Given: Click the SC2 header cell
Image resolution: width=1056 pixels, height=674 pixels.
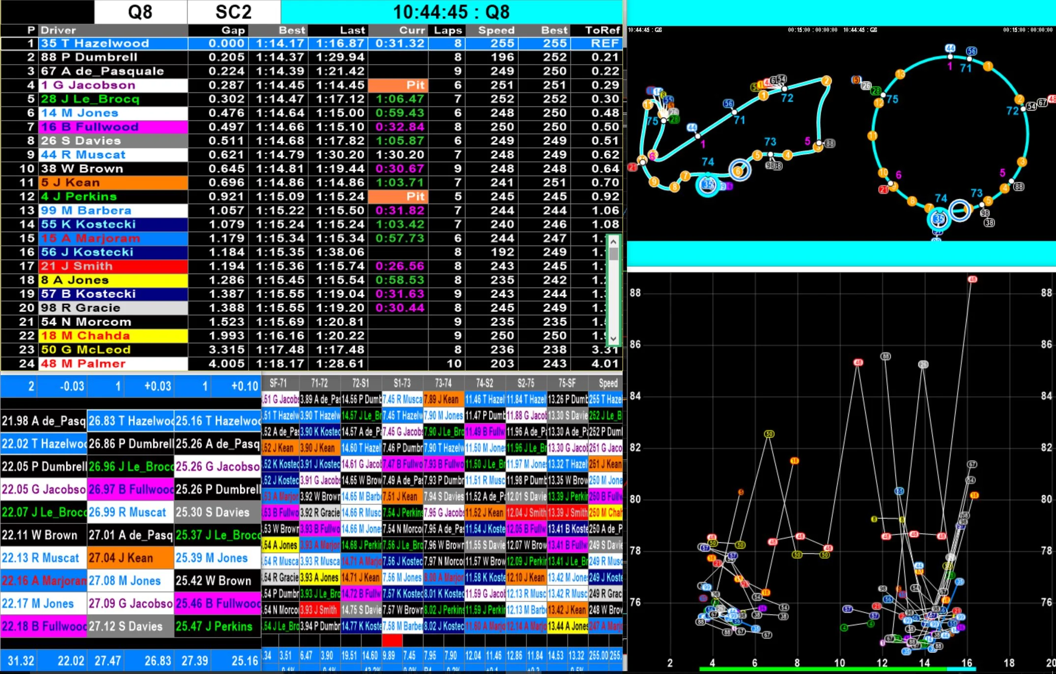Looking at the screenshot, I should [x=233, y=12].
